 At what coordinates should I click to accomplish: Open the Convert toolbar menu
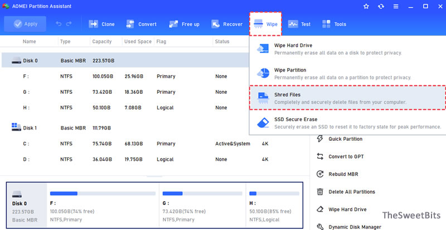click(x=141, y=24)
